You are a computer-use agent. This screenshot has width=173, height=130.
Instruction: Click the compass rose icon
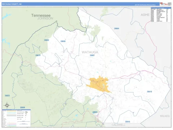click(x=7, y=105)
